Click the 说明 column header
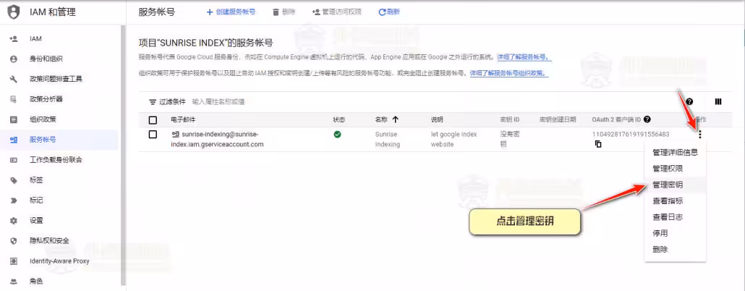 [437, 120]
